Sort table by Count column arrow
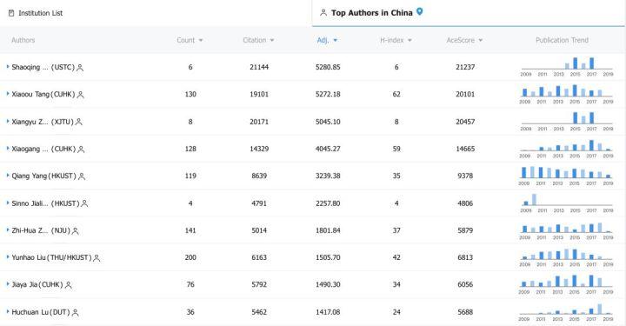The width and height of the screenshot is (626, 326). coord(201,40)
